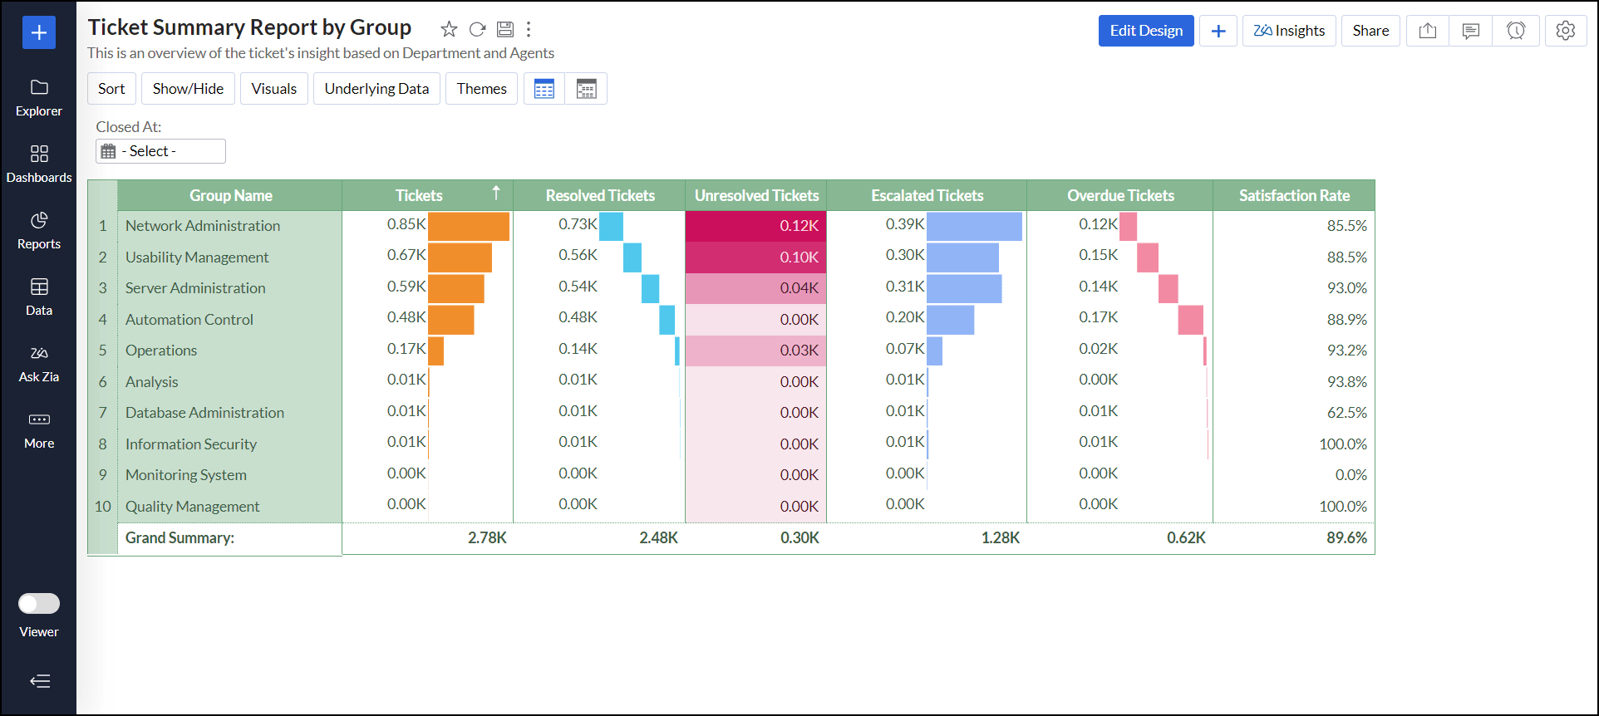1599x716 pixels.
Task: Collapse the left sidebar navigation icon
Action: [39, 681]
